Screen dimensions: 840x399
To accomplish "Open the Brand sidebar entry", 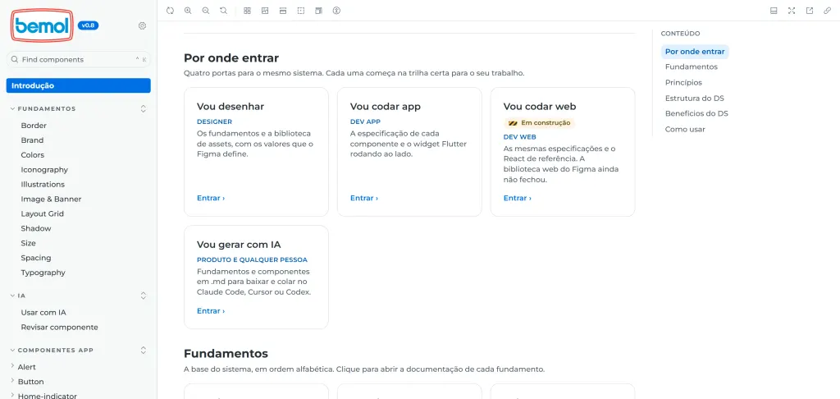I will (x=32, y=140).
